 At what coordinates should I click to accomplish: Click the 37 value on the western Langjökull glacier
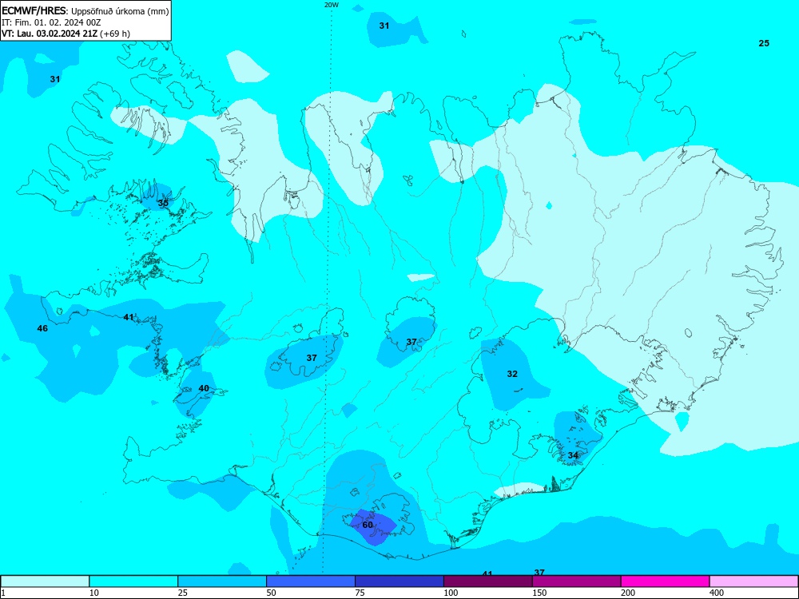[x=312, y=358]
